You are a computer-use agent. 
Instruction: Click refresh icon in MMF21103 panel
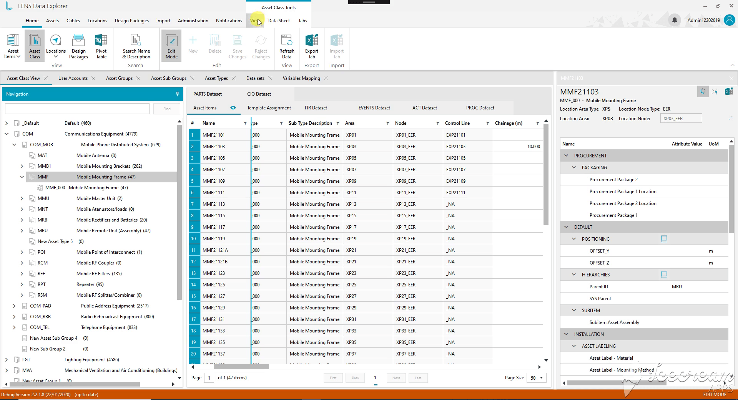703,91
